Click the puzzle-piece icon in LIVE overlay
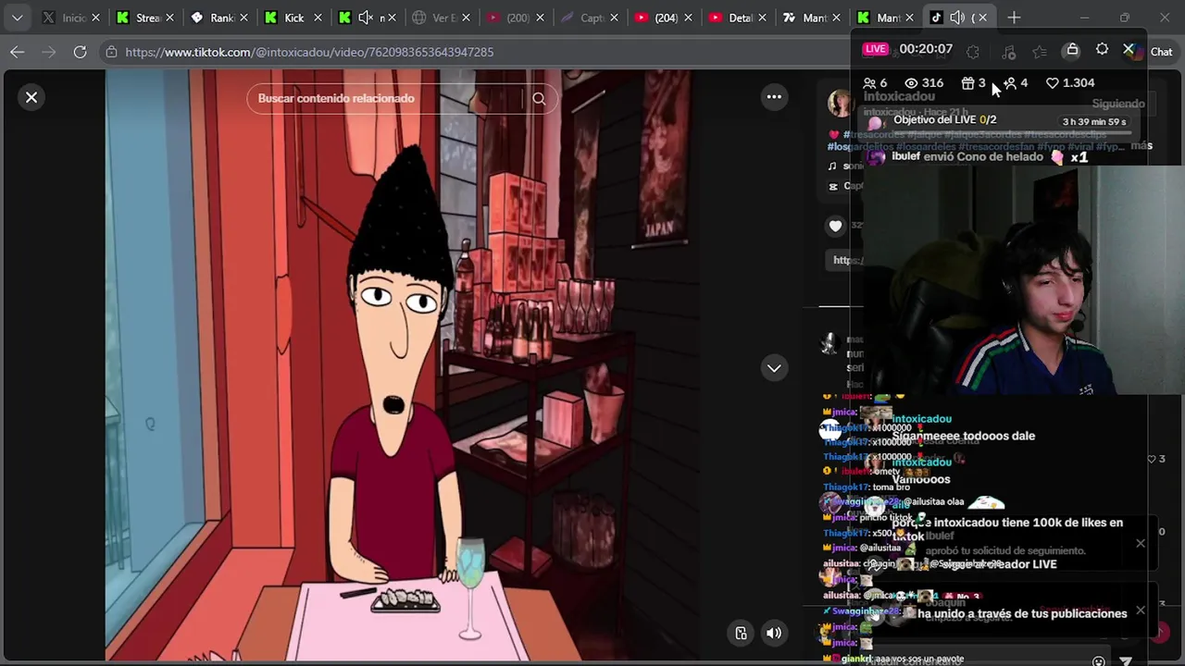1185x666 pixels. pos(973,51)
